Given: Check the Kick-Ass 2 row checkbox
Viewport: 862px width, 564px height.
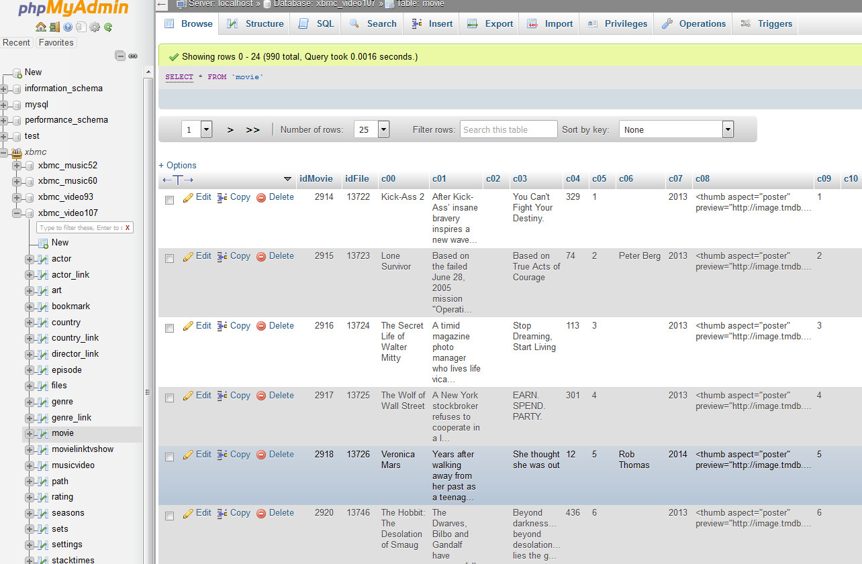Looking at the screenshot, I should [x=170, y=200].
